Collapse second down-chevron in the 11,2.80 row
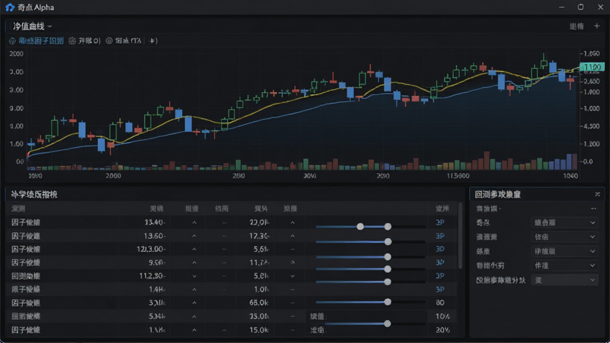This screenshot has width=610, height=343. click(x=292, y=276)
